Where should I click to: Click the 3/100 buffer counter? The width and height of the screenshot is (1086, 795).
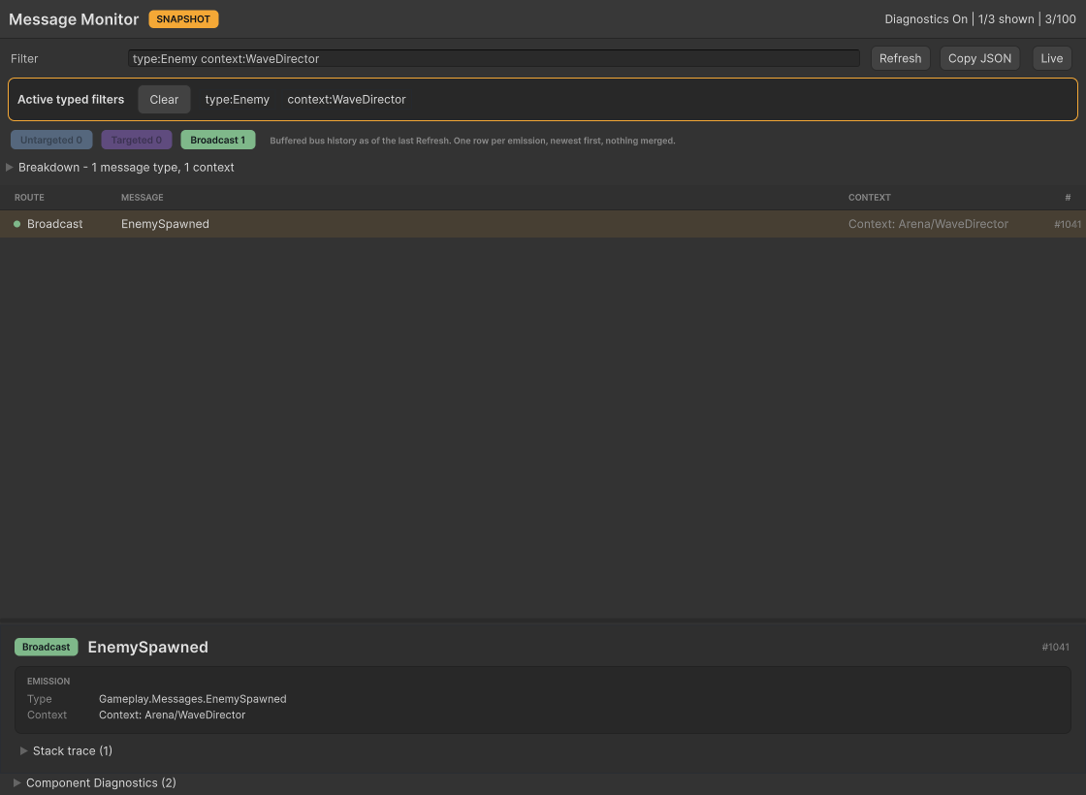tap(1061, 19)
